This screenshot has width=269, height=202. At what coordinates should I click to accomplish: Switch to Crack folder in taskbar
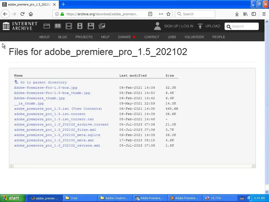pos(80,198)
